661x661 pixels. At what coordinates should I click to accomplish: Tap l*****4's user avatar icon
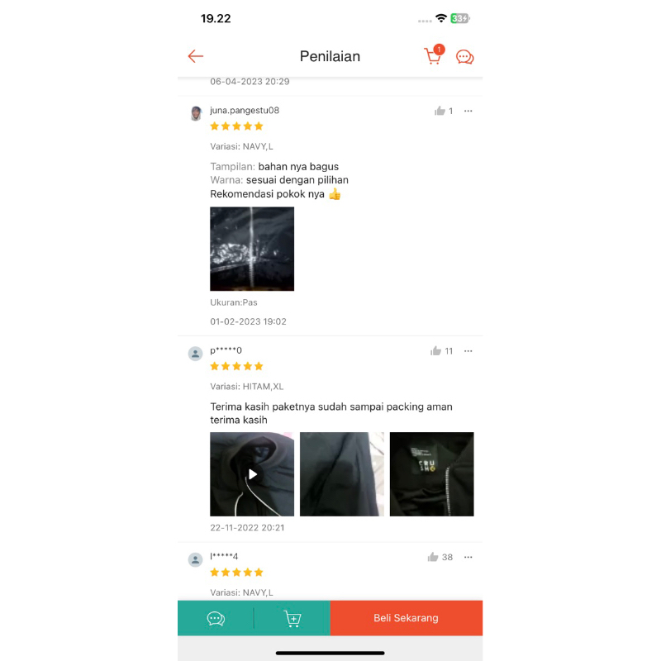coord(195,560)
